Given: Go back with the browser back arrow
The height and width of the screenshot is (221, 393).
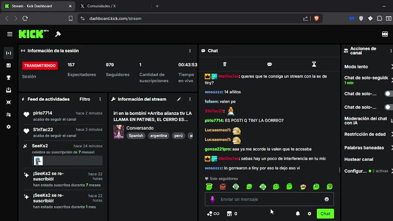Looking at the screenshot, I should click(7, 18).
